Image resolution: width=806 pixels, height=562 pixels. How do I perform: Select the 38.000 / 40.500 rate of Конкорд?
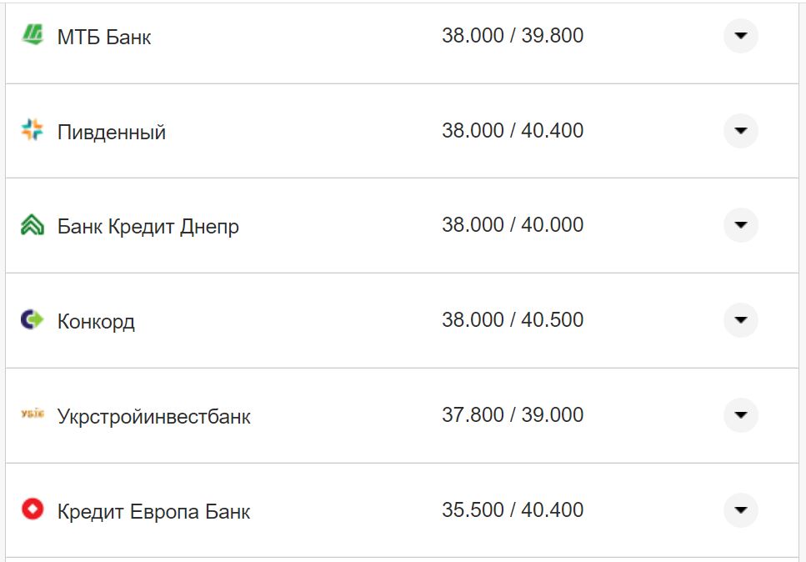(513, 319)
